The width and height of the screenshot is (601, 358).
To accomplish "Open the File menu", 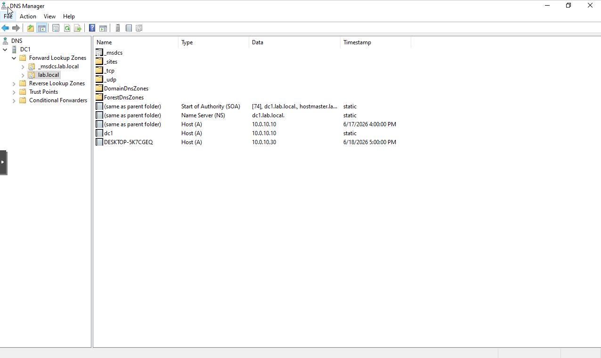I will (x=8, y=16).
